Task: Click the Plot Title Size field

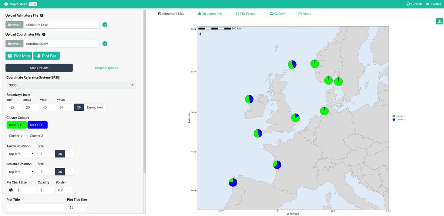Action: (77, 207)
